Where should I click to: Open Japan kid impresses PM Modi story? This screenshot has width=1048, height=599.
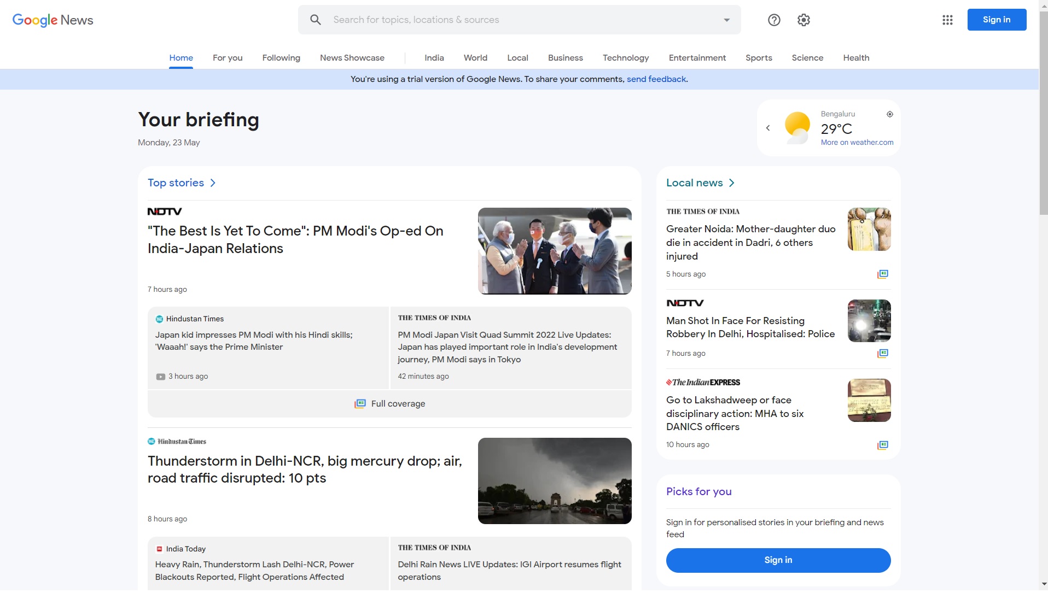tap(254, 341)
